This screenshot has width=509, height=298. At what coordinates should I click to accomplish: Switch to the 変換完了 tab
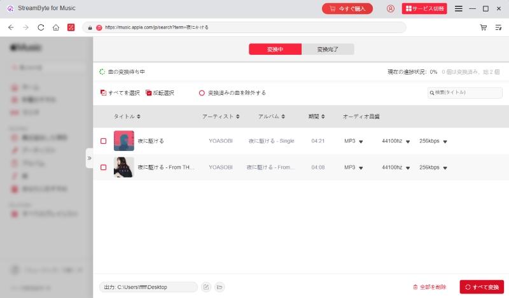click(x=328, y=50)
